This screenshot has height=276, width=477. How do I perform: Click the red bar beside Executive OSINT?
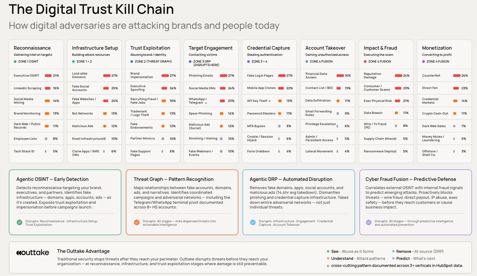tap(48, 76)
